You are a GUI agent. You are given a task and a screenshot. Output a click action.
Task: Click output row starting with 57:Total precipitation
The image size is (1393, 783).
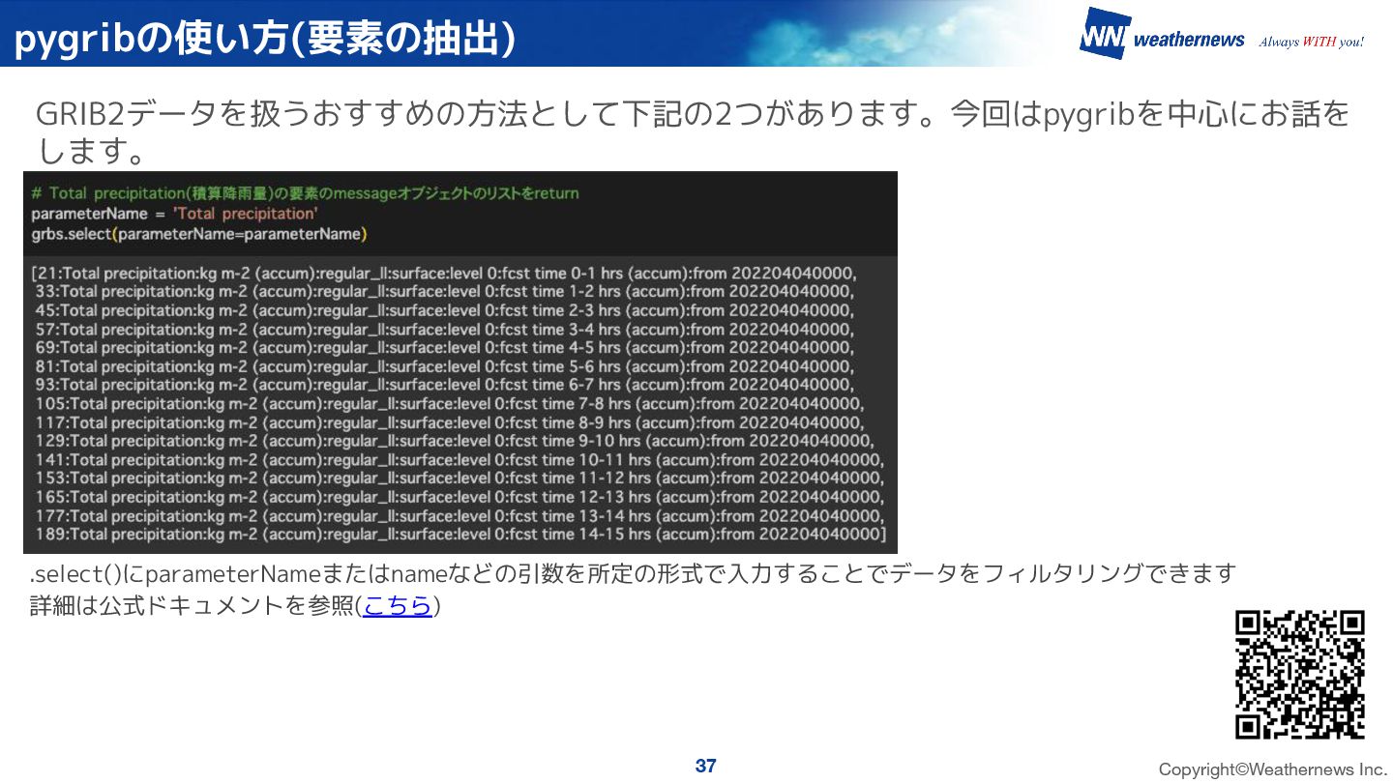(x=445, y=329)
